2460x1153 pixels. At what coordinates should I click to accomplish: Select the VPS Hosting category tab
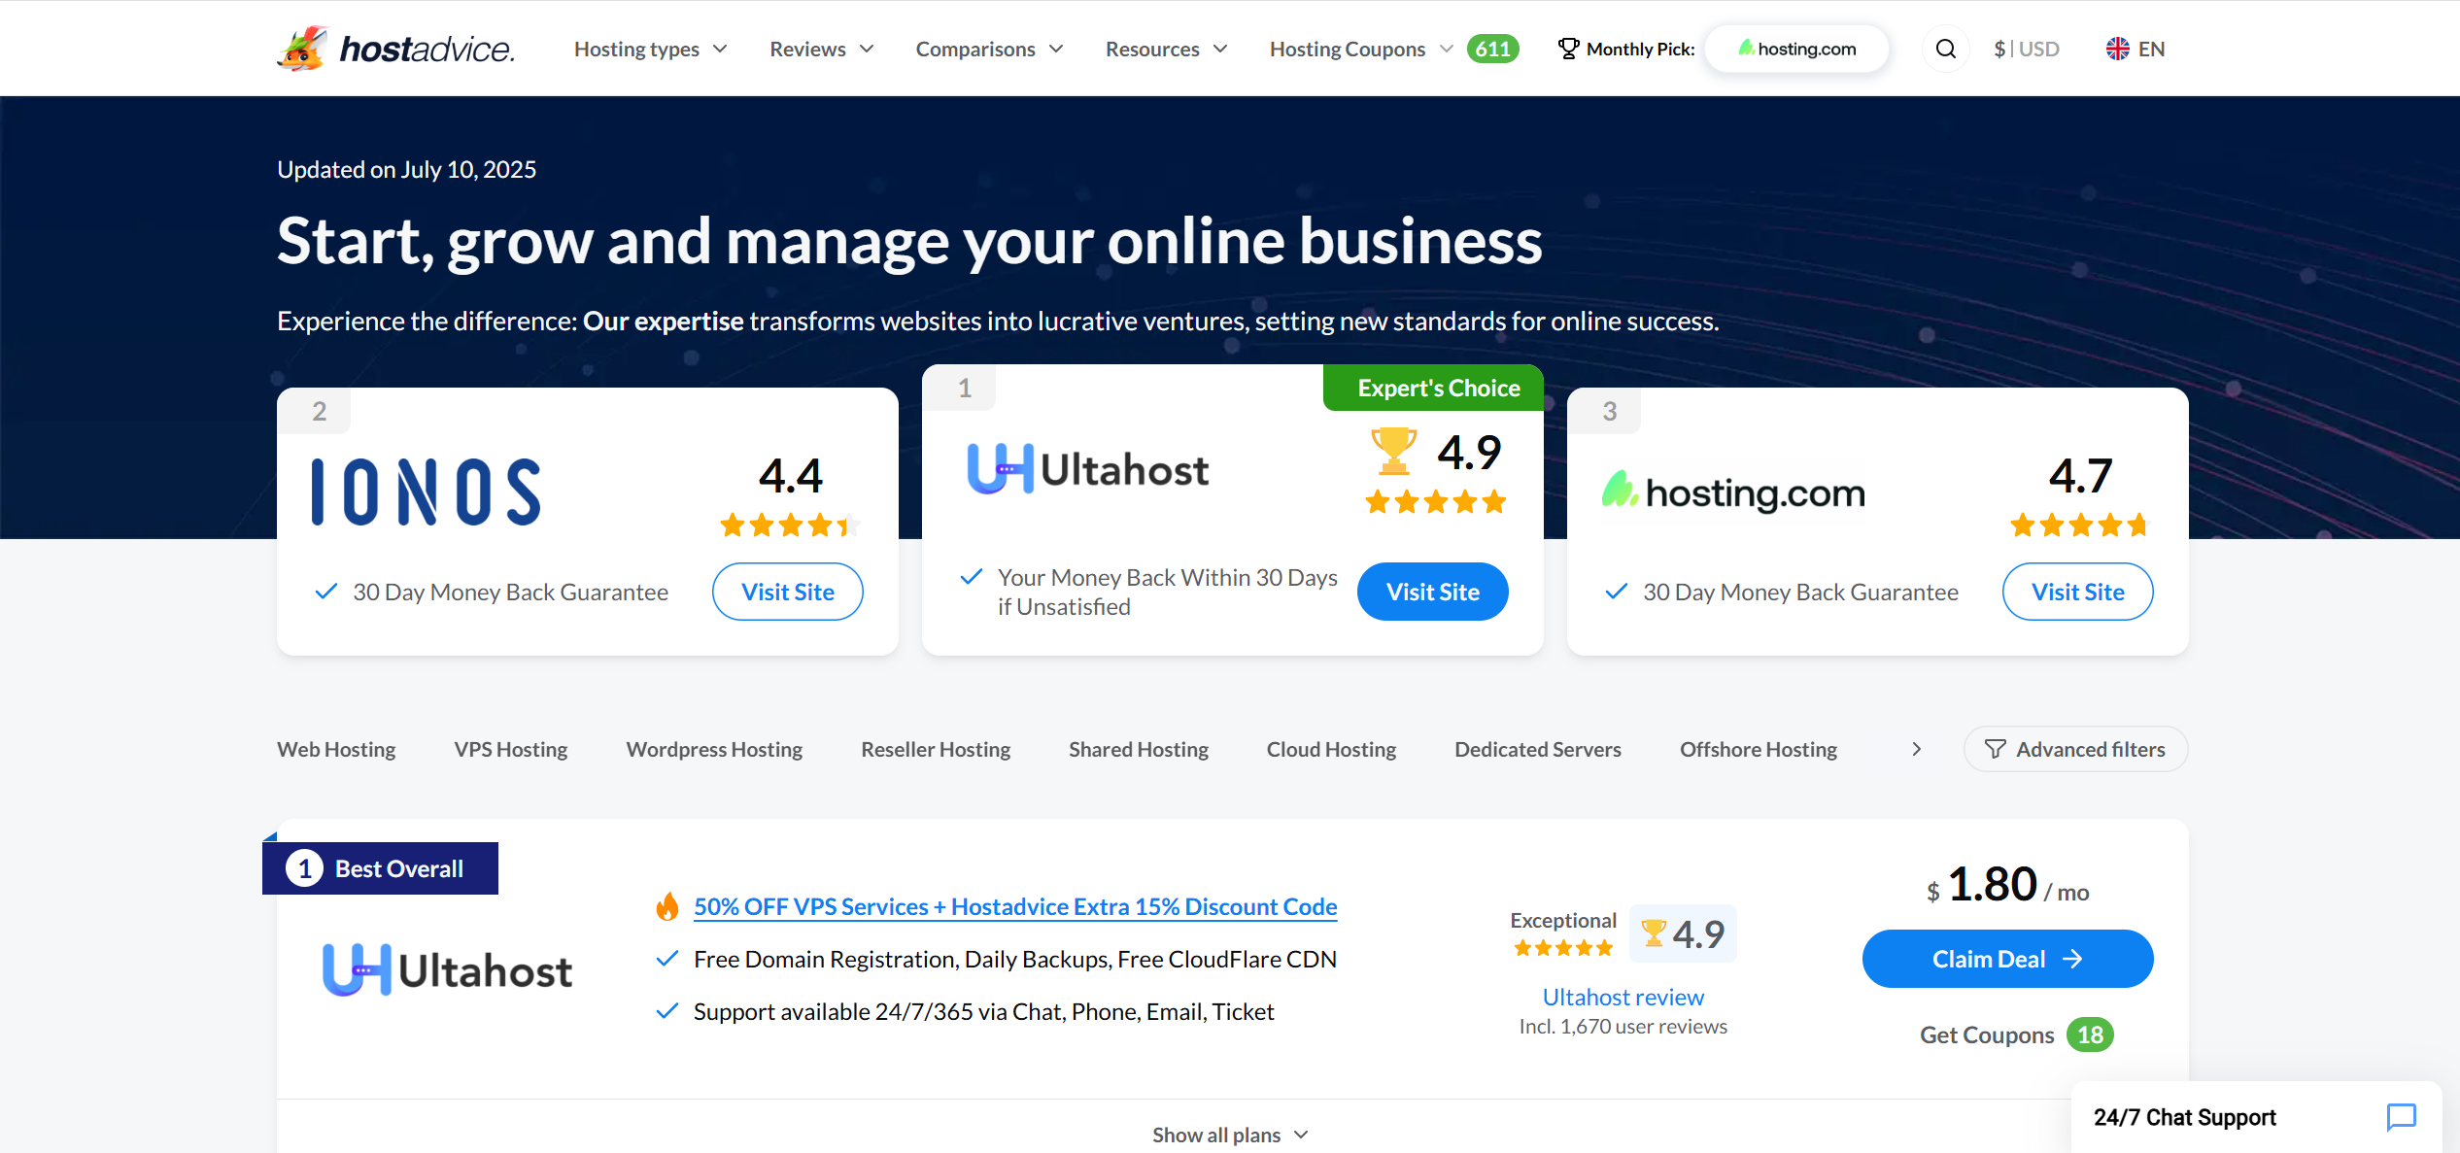coord(510,748)
